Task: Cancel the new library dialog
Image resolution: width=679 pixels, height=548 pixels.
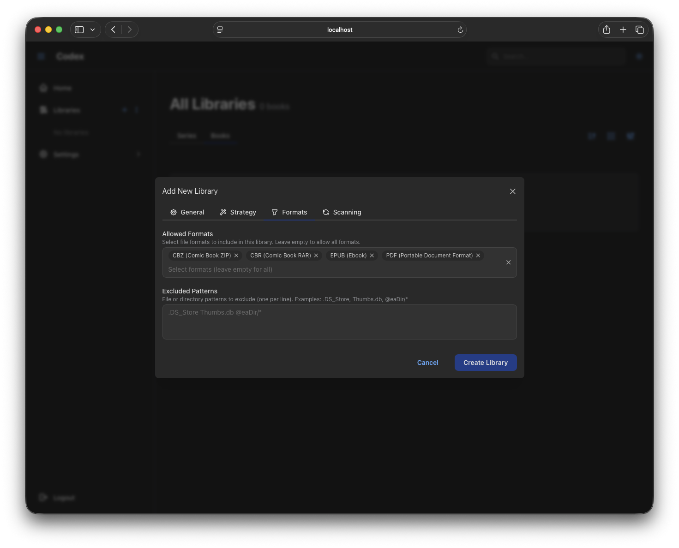Action: click(427, 363)
